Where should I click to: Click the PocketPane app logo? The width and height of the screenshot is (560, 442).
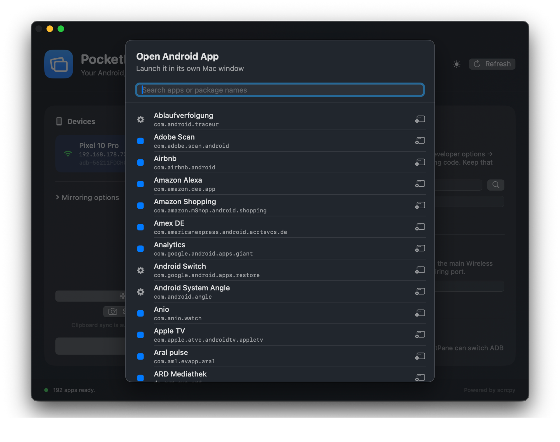59,64
